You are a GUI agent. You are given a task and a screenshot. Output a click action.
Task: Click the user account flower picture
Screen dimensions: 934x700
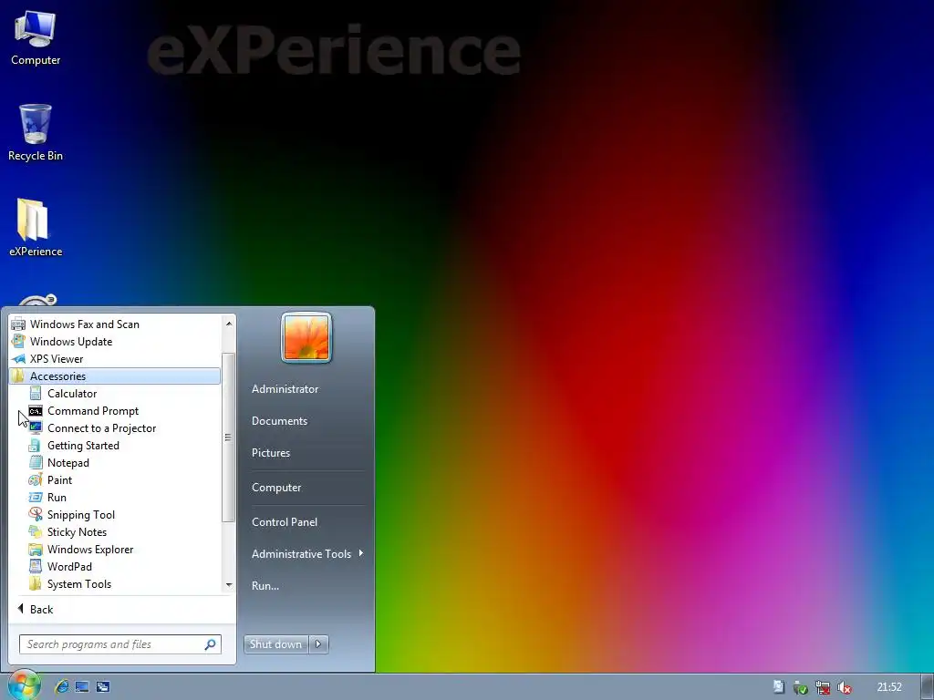point(306,337)
